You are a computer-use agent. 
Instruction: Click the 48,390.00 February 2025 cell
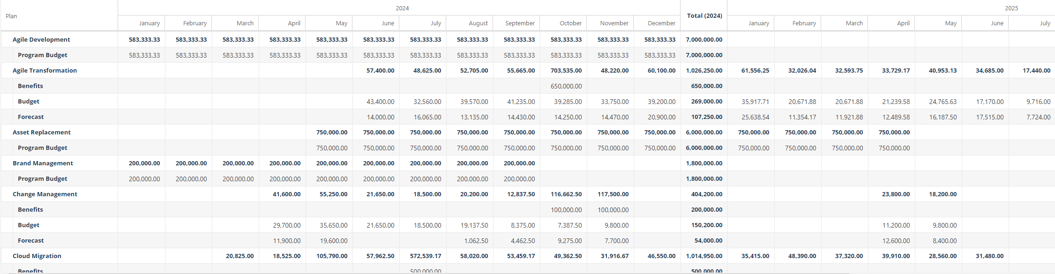tap(802, 256)
